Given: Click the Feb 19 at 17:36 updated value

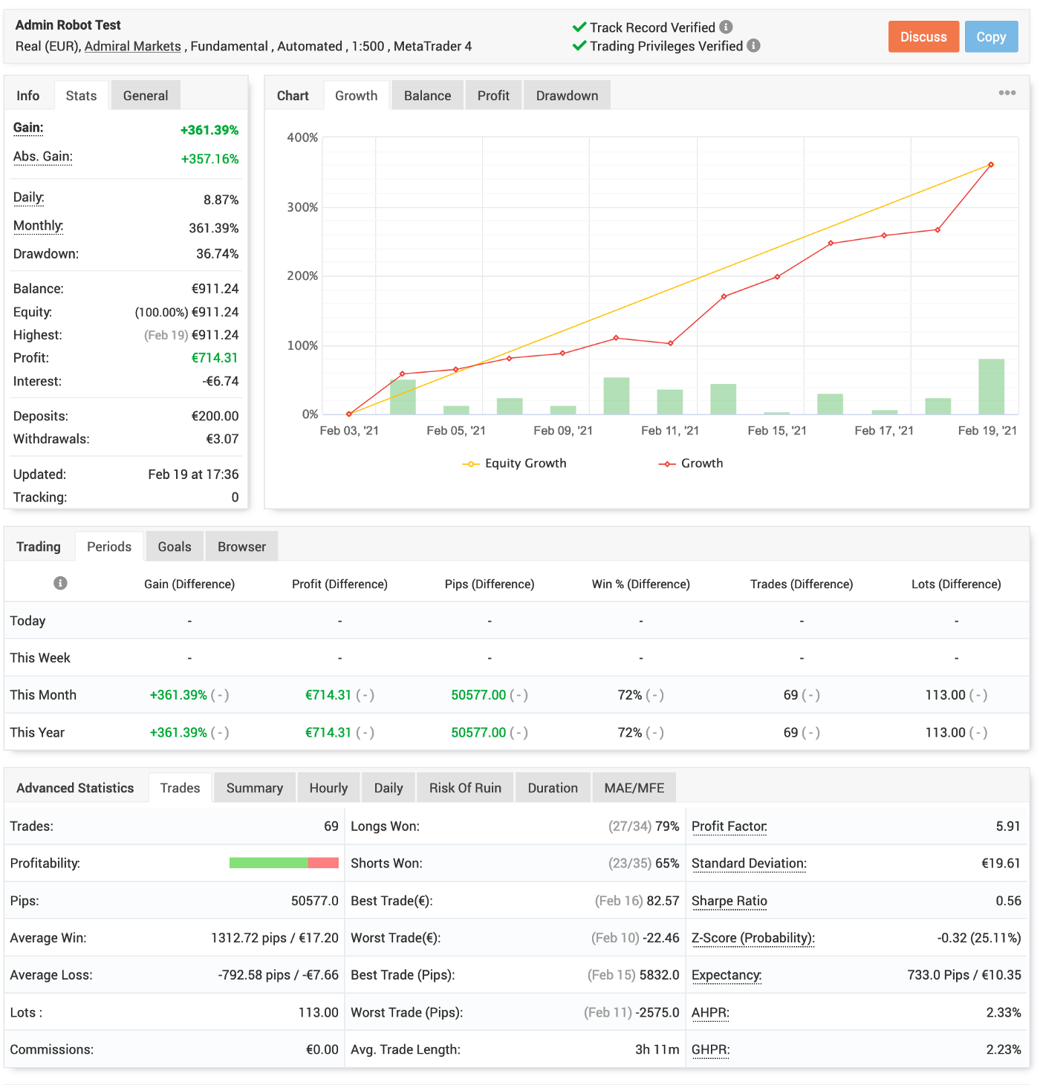Looking at the screenshot, I should (x=193, y=475).
